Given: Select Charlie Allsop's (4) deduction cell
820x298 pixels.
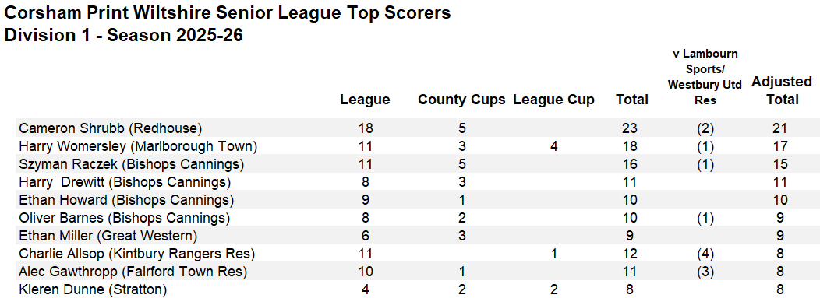Looking at the screenshot, I should pos(705,254).
